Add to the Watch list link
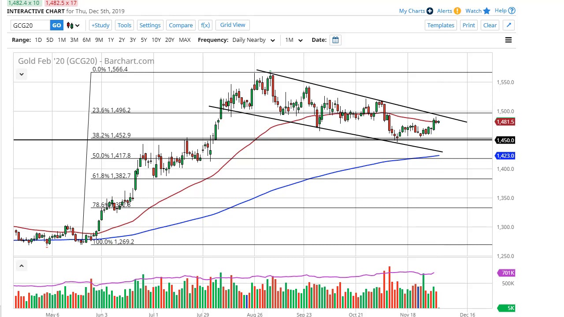 pyautogui.click(x=473, y=11)
